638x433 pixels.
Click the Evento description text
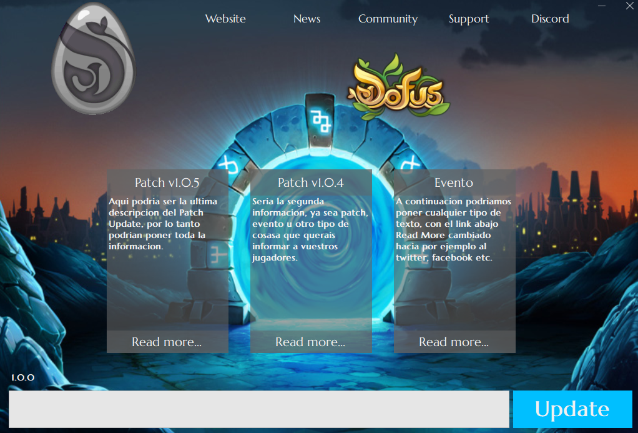tap(453, 229)
